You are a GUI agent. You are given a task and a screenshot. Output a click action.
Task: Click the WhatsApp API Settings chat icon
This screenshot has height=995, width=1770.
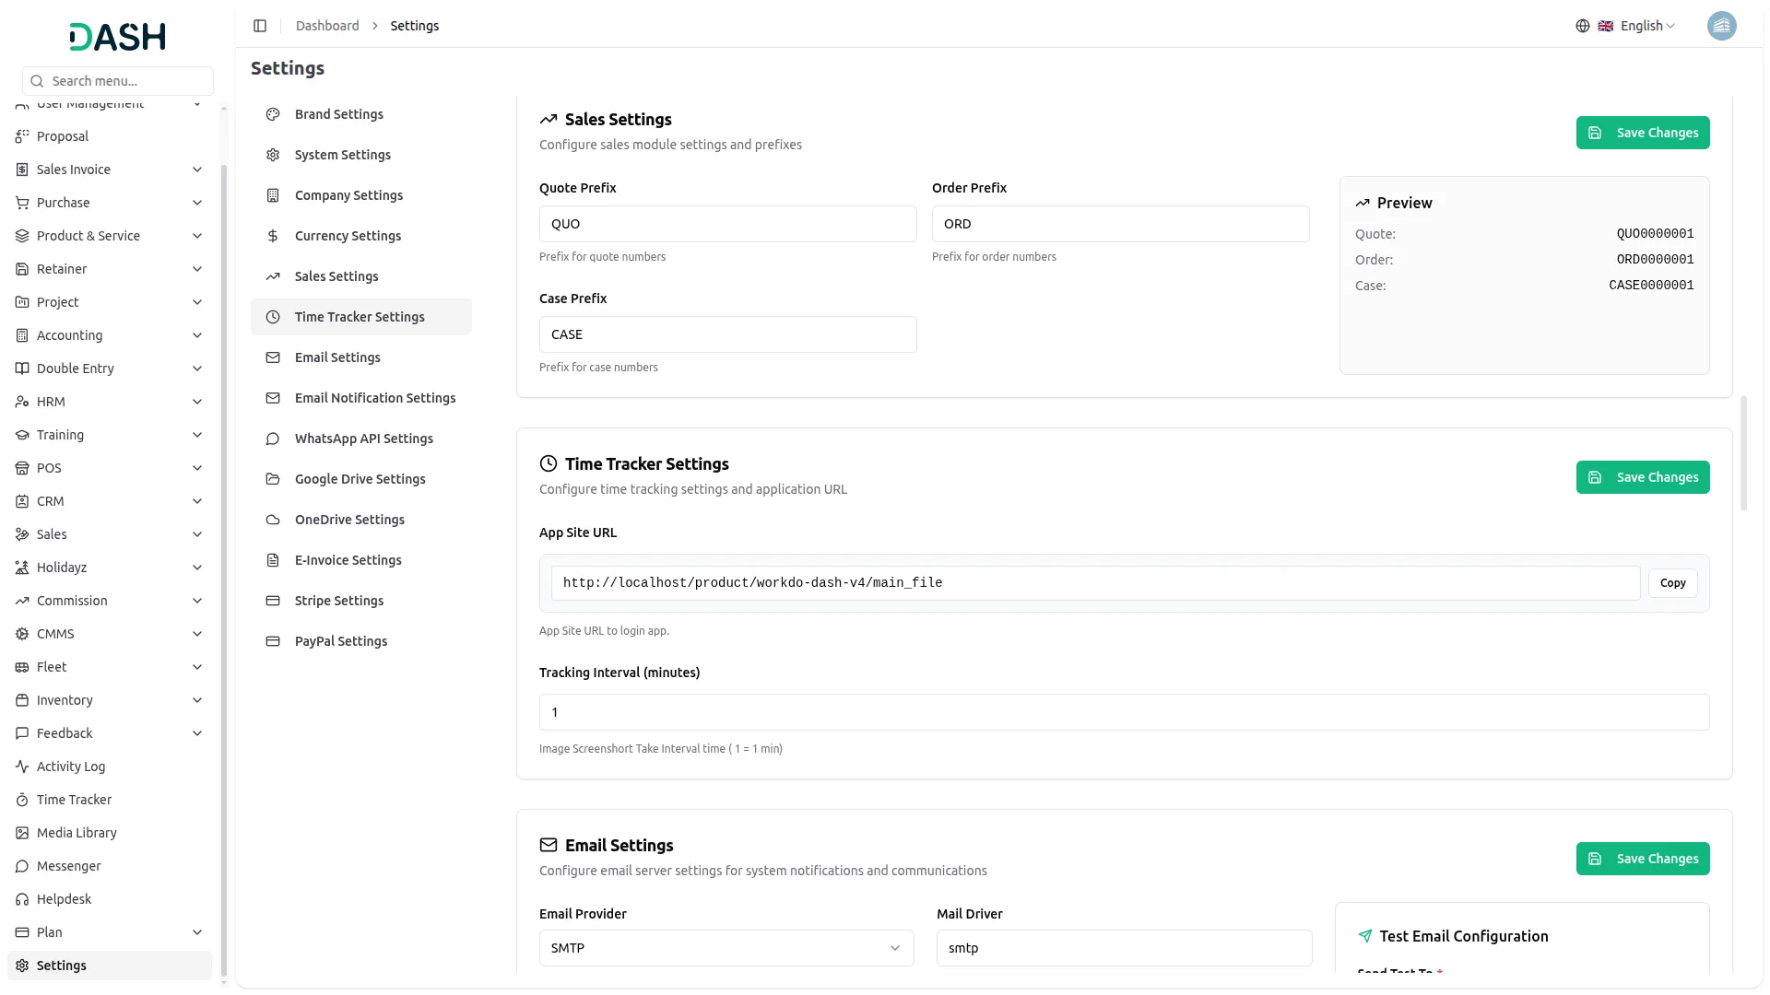pos(273,439)
